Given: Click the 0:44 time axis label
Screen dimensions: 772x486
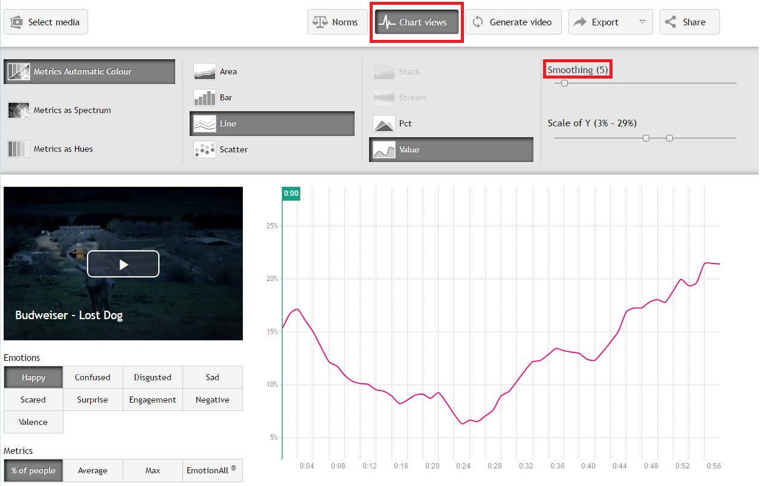Looking at the screenshot, I should (620, 466).
